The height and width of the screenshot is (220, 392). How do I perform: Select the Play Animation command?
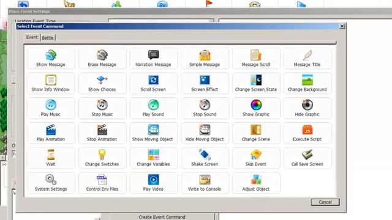point(51,133)
